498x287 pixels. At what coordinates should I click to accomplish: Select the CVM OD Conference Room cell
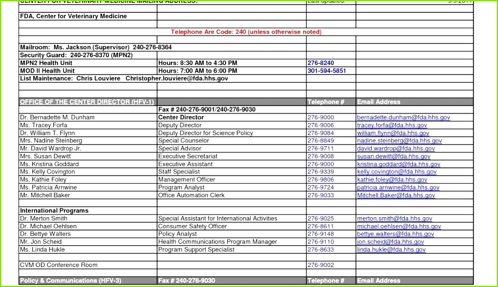(59, 265)
